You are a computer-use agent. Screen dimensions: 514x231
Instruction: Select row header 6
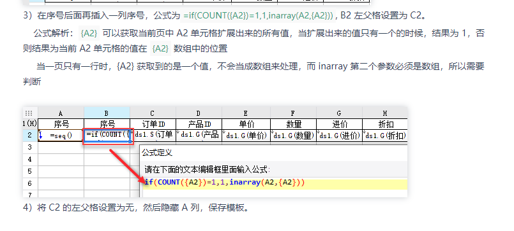30,184
